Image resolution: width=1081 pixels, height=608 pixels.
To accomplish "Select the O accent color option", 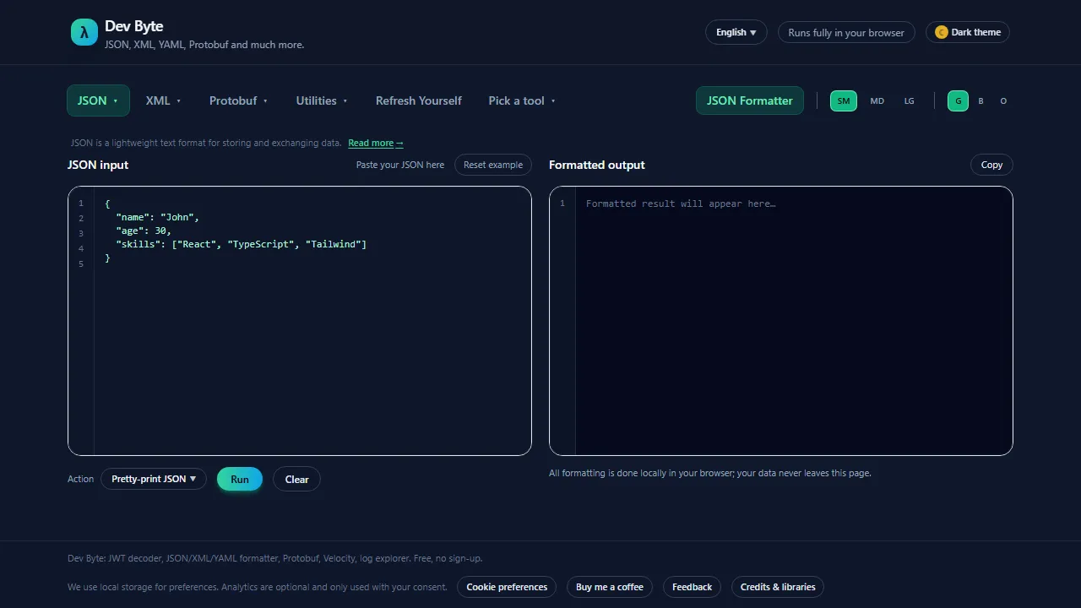I will (x=1003, y=100).
